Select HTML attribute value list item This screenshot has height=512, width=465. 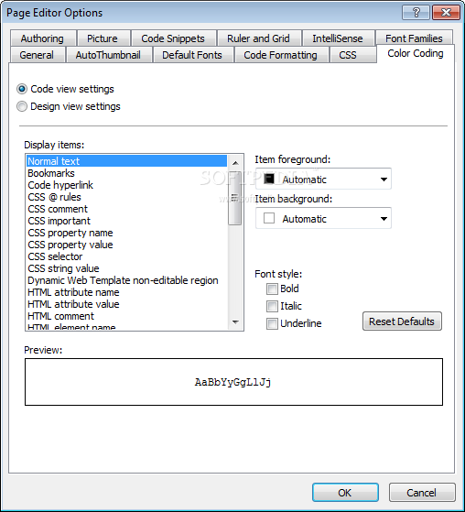[126, 304]
